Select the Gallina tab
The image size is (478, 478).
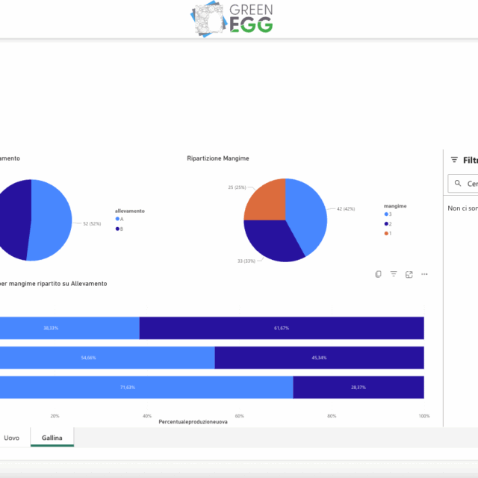[52, 438]
